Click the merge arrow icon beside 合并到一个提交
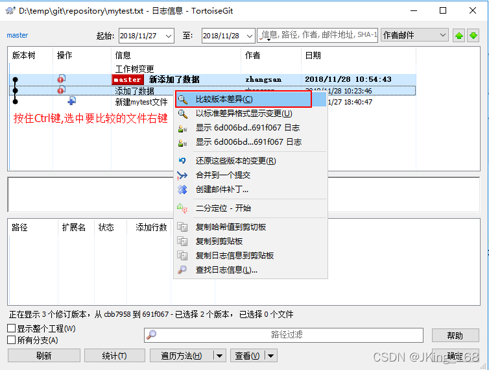The image size is (489, 370). [182, 175]
